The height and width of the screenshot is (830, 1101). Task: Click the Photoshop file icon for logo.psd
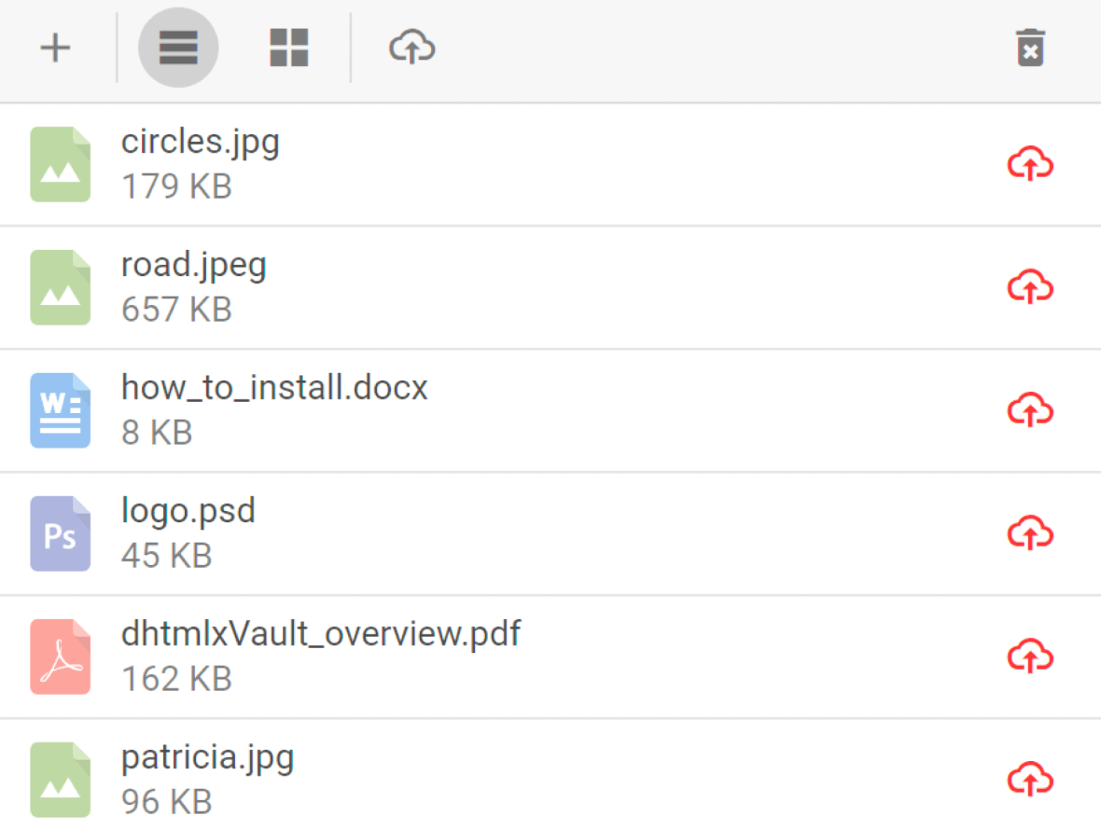pyautogui.click(x=61, y=533)
